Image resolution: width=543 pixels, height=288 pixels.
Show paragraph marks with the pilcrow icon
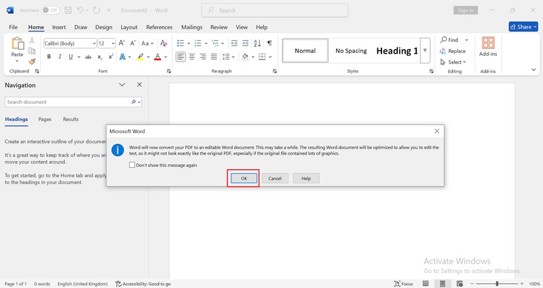269,43
